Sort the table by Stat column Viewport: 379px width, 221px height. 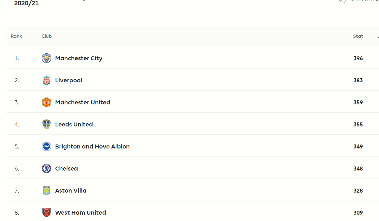pos(358,36)
